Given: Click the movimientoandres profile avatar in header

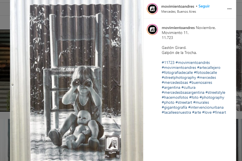Looking at the screenshot, I should pyautogui.click(x=152, y=9).
